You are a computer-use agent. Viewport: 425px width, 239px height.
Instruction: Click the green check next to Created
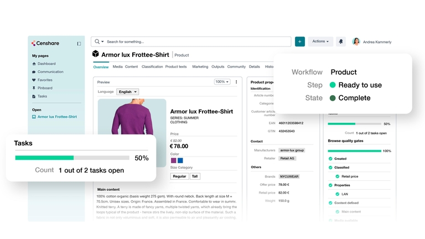(x=330, y=159)
